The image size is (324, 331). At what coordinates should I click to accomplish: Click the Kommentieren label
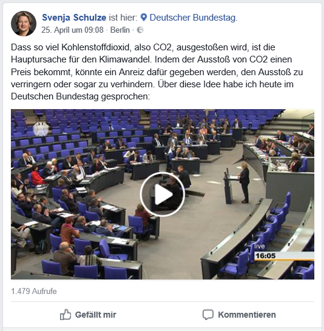247,315
